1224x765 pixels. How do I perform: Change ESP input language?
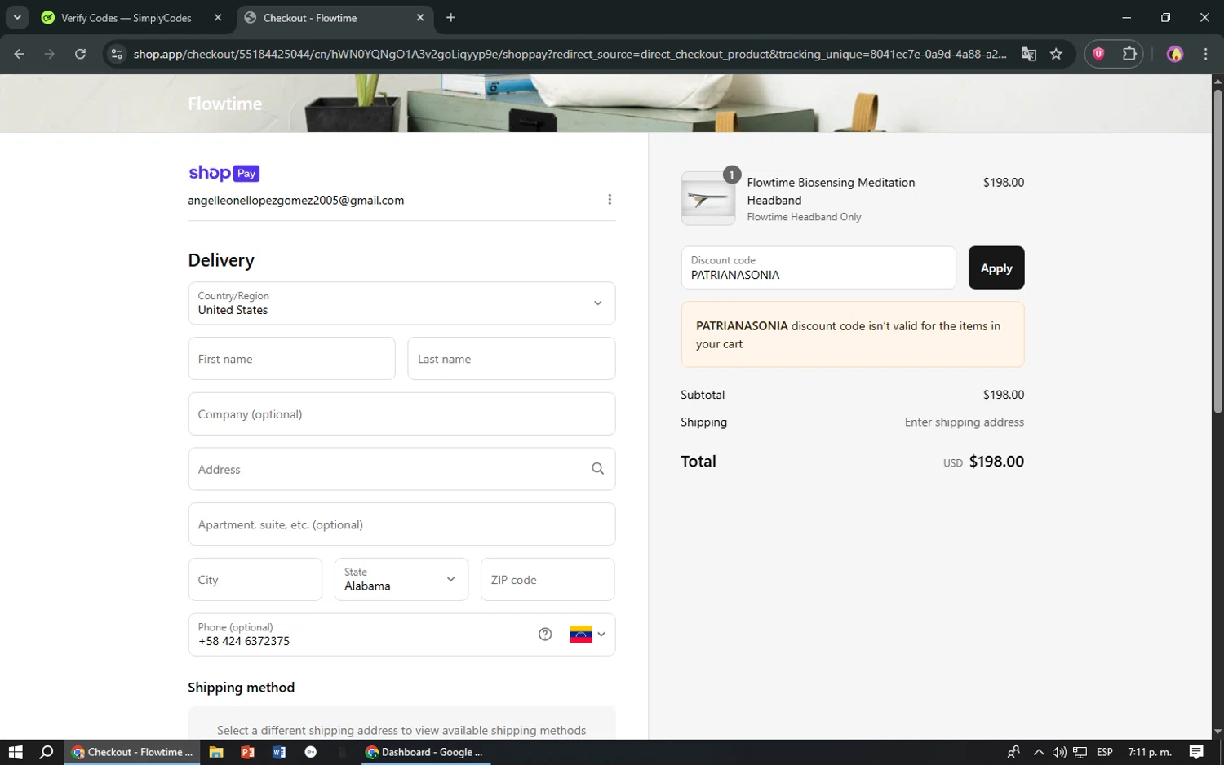click(x=1105, y=752)
